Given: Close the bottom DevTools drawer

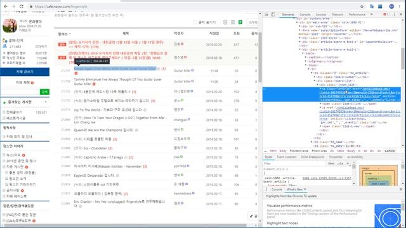Looking at the screenshot, I should (401, 189).
